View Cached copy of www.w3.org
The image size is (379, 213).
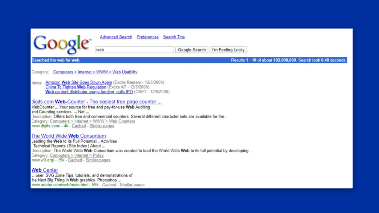75,160
